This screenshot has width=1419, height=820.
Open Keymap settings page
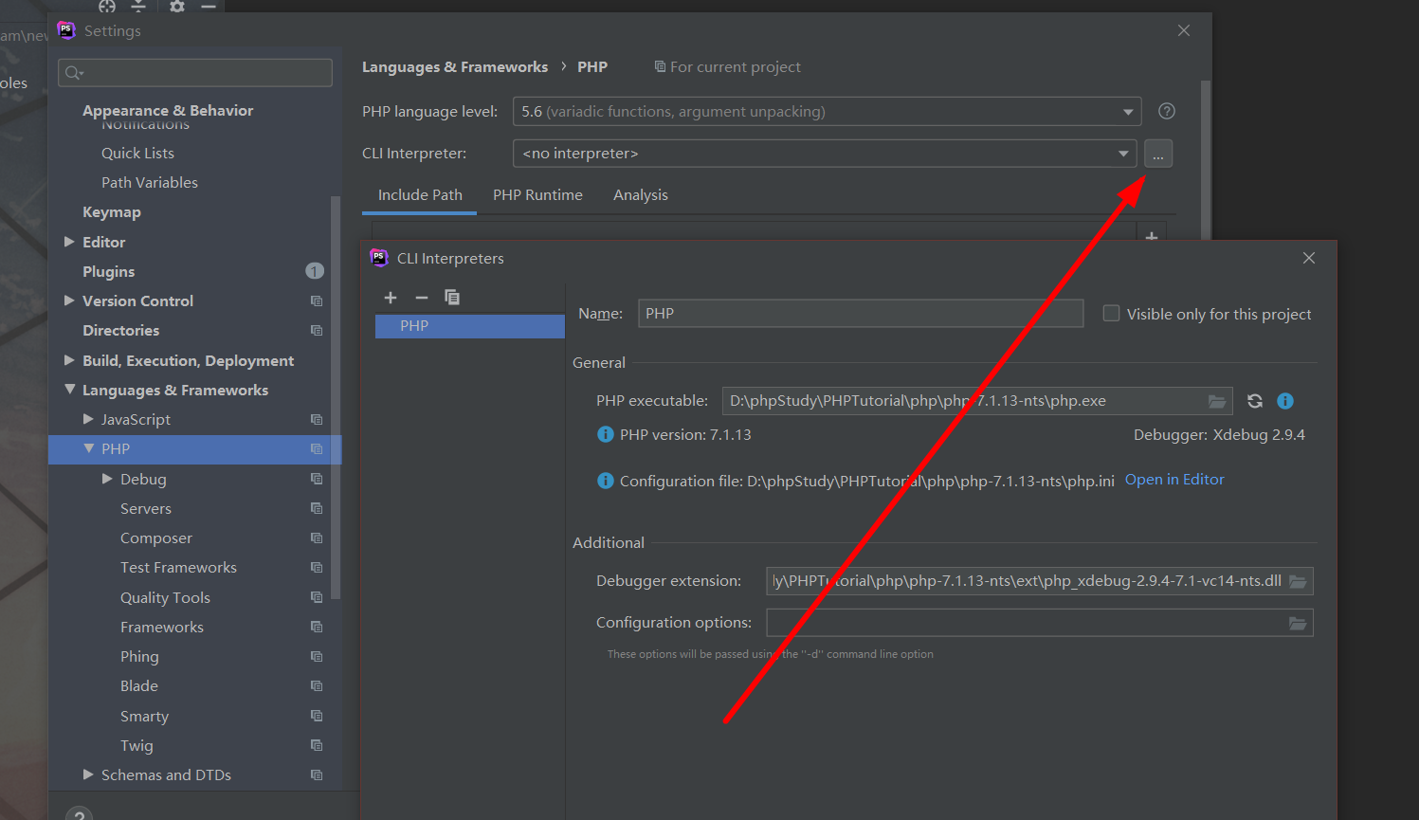[112, 212]
